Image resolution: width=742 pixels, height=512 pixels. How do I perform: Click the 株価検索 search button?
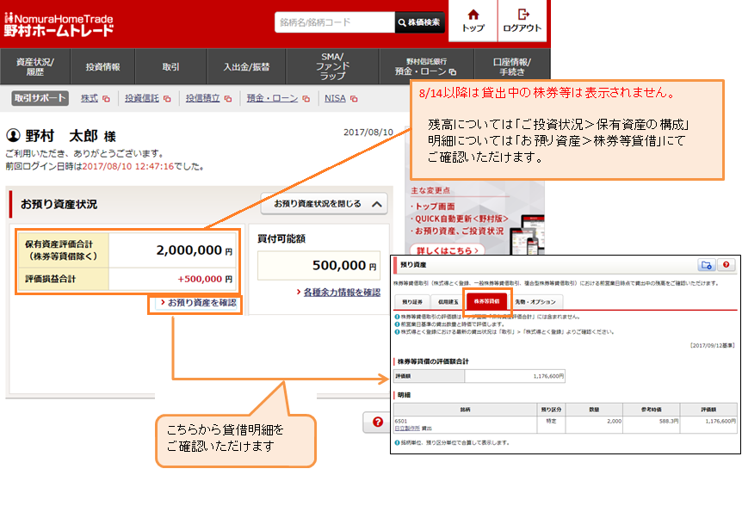tap(419, 22)
